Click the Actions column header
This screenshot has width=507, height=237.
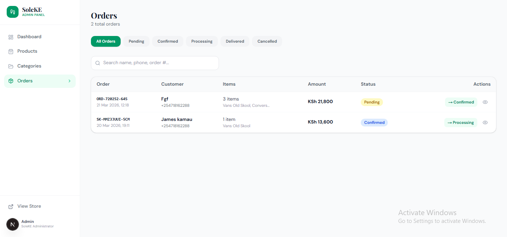482,84
